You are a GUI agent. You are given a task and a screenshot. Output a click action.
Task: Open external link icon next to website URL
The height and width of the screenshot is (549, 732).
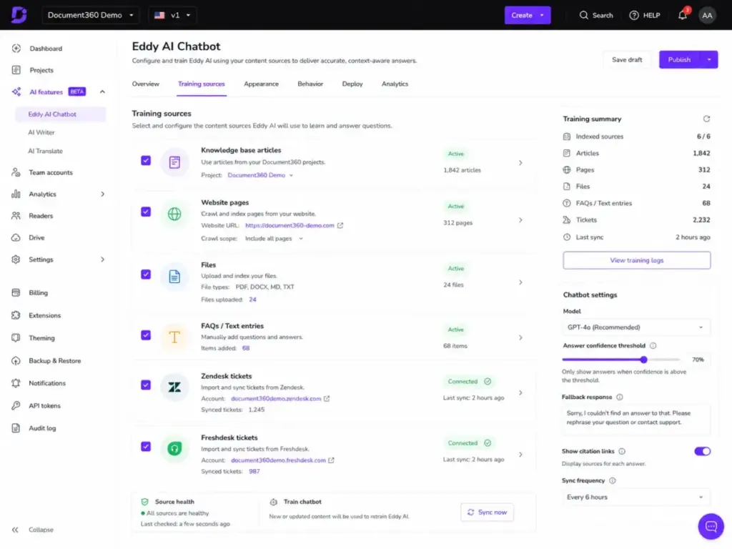(340, 225)
